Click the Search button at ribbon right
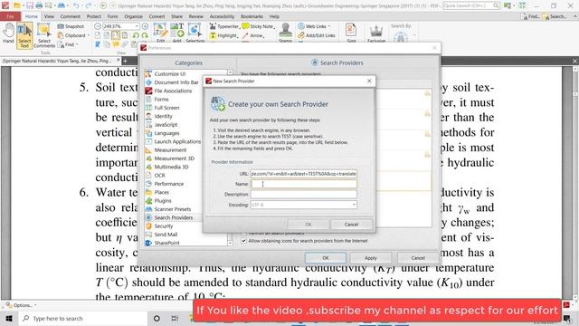Screen dimensions: 579x326 555,16
